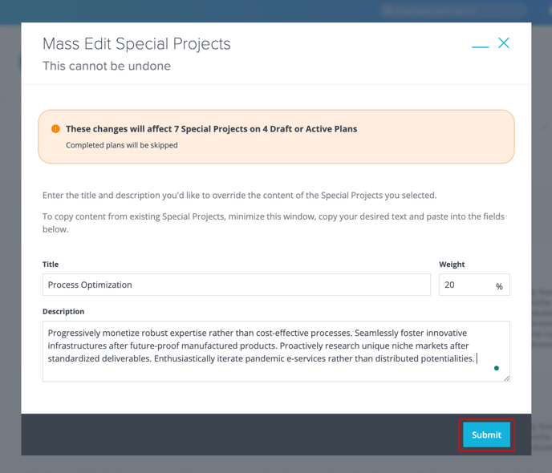
Task: Click the 'Enter the title and description' instruction
Action: click(x=239, y=195)
